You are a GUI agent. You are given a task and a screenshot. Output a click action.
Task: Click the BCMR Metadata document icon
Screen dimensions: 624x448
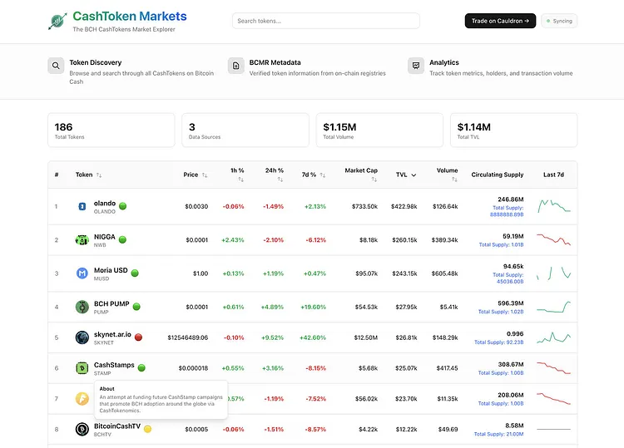point(236,66)
